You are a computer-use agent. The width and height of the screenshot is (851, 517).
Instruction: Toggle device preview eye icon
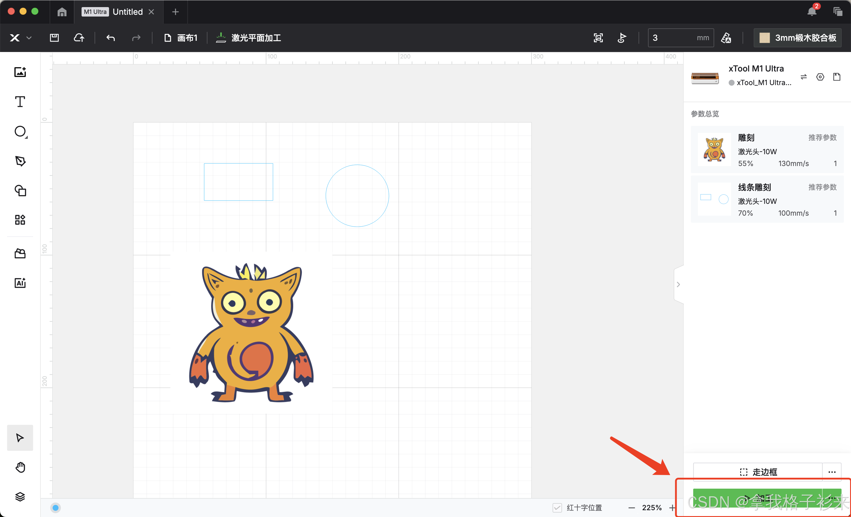pos(821,77)
